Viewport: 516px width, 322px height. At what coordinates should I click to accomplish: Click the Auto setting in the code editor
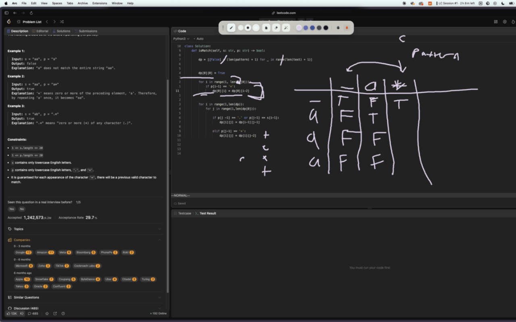point(199,39)
